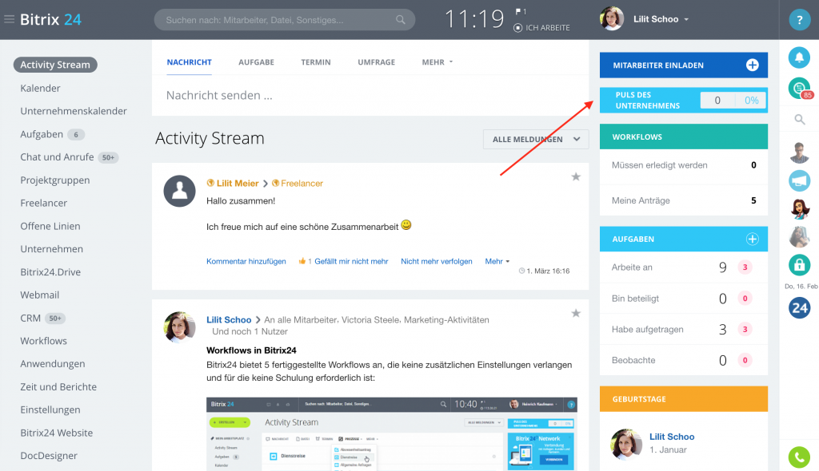Click the round blue 24 icon

pyautogui.click(x=799, y=307)
